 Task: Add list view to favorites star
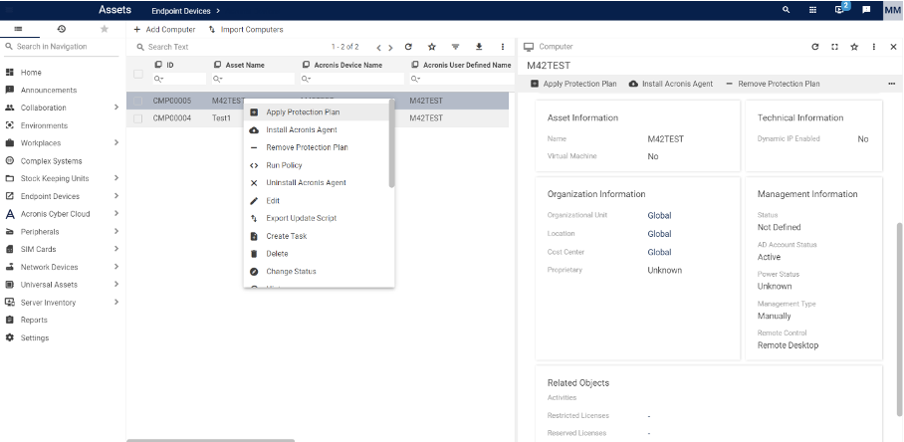tap(432, 47)
